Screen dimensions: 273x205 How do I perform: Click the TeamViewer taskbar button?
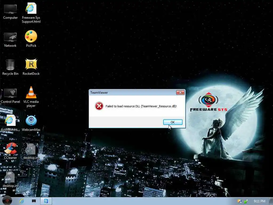pyautogui.click(x=46, y=201)
